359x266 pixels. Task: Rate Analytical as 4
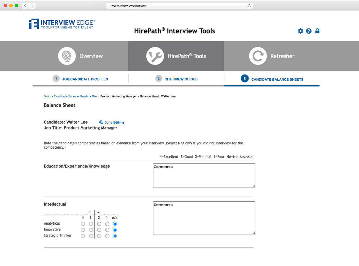[x=83, y=224]
